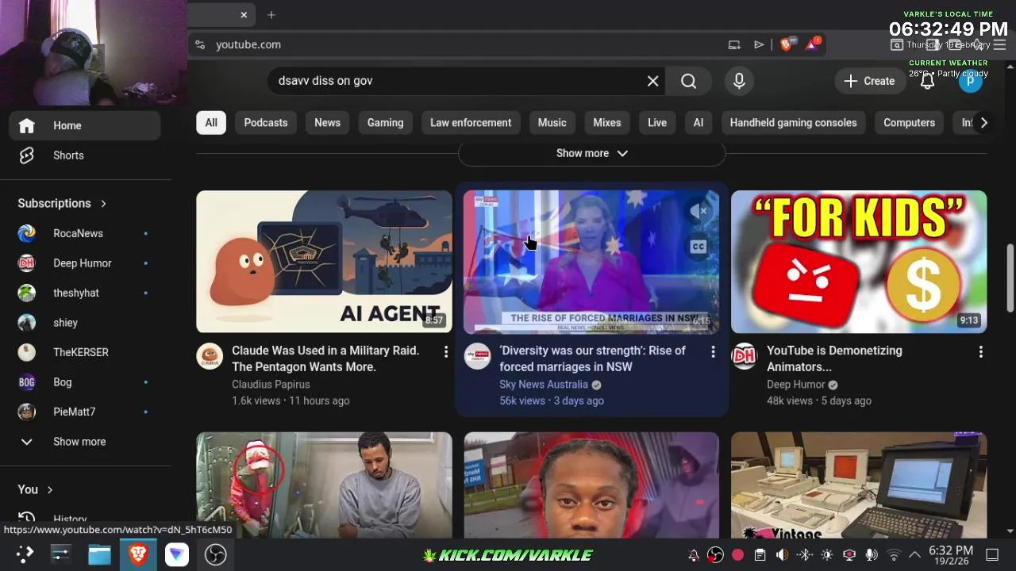Start voice search with the microphone icon
The width and height of the screenshot is (1016, 571).
point(739,81)
